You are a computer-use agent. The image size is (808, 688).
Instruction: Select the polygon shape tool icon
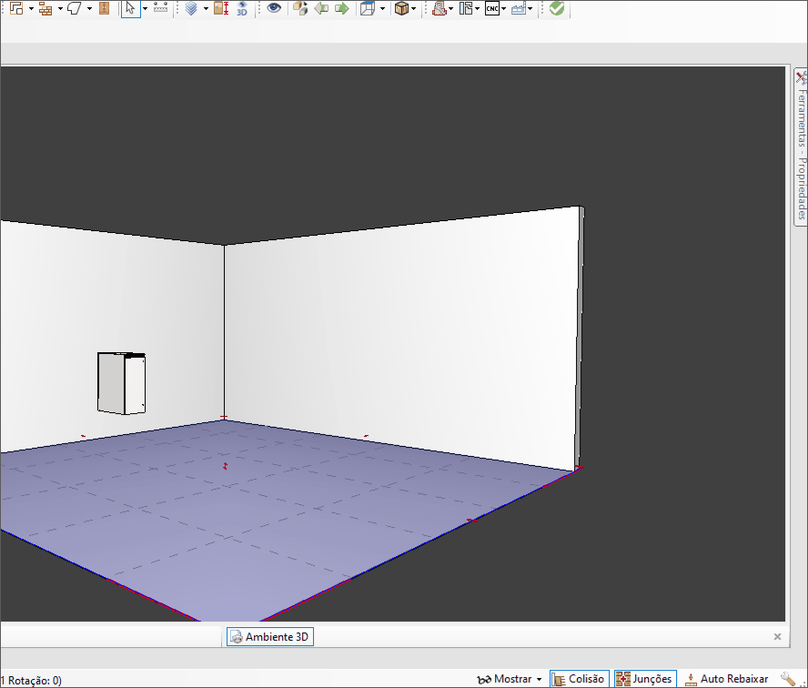75,8
